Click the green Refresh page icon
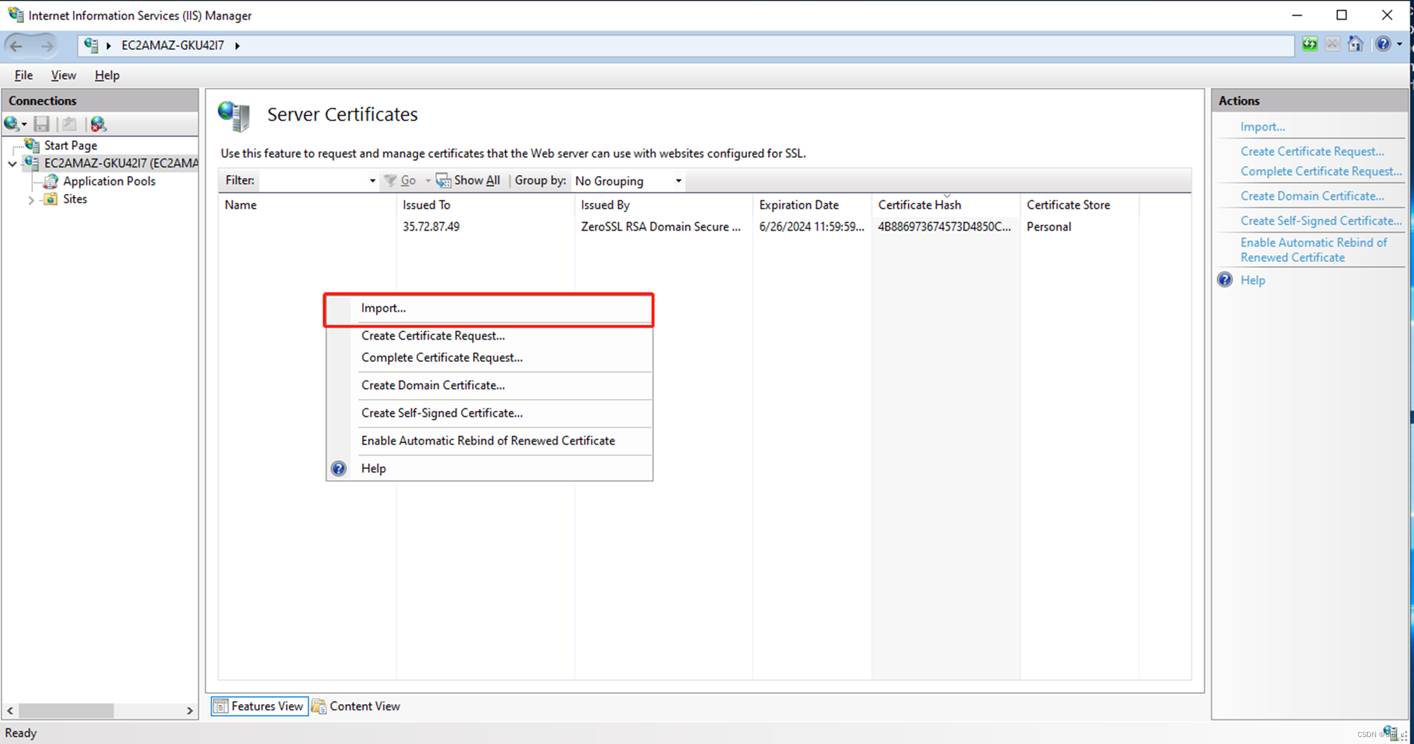 pyautogui.click(x=1309, y=44)
